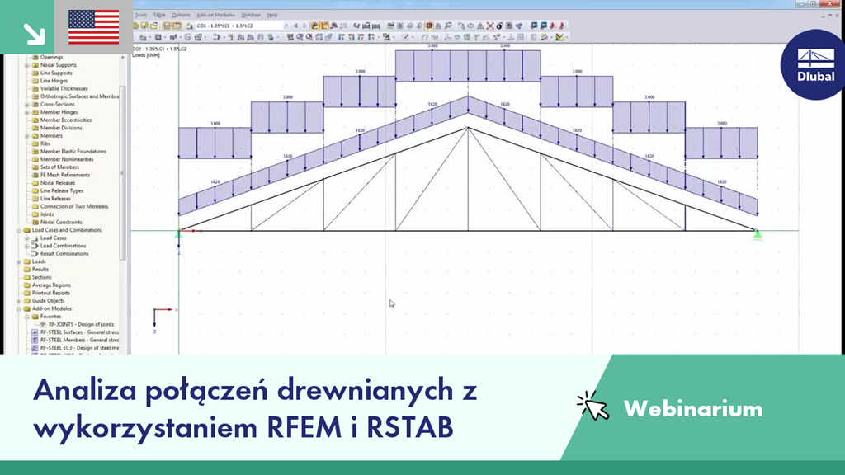Expand the Nodal Supports tree node

(x=27, y=65)
